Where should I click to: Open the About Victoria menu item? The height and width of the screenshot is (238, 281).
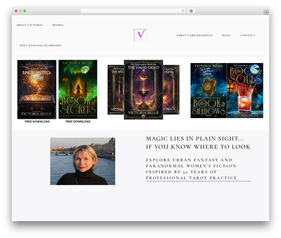[29, 25]
